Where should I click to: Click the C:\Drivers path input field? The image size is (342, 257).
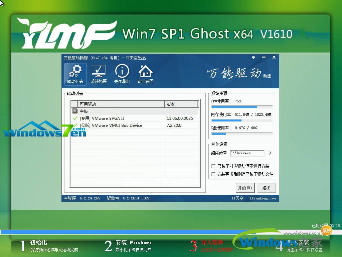(247, 153)
